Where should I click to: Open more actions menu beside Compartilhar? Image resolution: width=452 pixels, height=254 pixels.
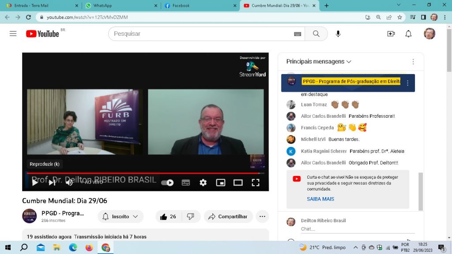pyautogui.click(x=262, y=217)
